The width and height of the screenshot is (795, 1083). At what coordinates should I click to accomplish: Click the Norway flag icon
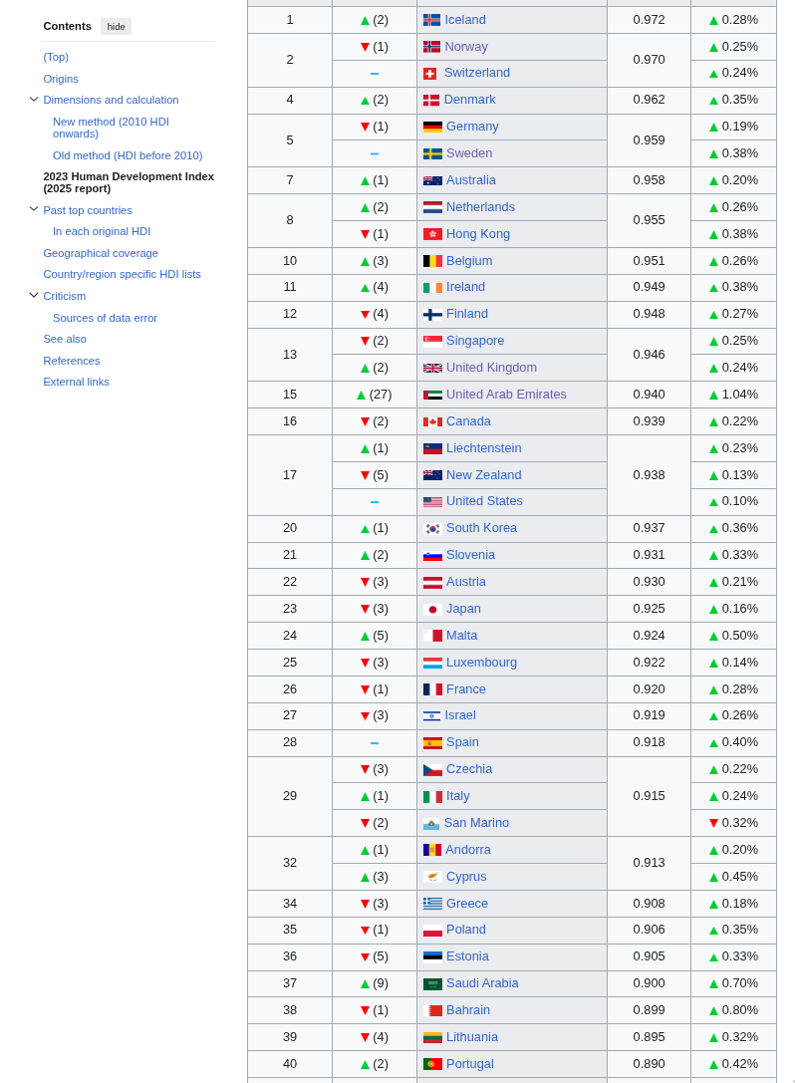pyautogui.click(x=431, y=47)
